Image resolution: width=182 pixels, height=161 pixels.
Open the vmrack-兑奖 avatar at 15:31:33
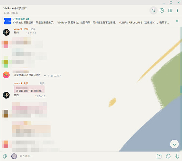(x=6, y=32)
